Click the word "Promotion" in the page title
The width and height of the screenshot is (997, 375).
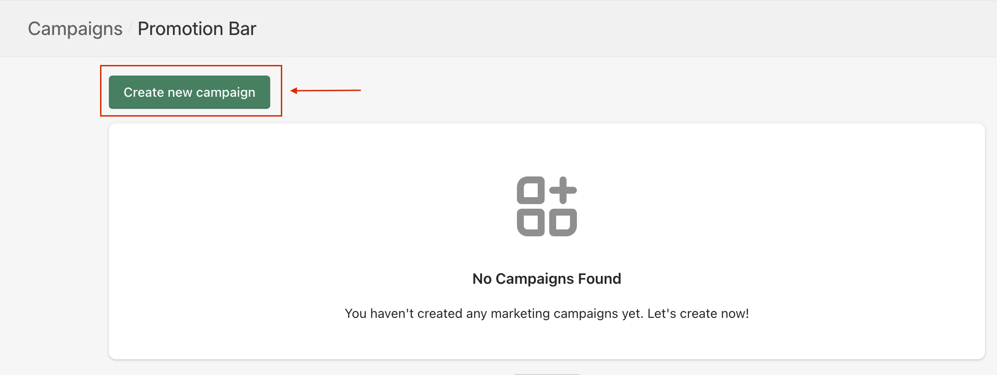180,29
